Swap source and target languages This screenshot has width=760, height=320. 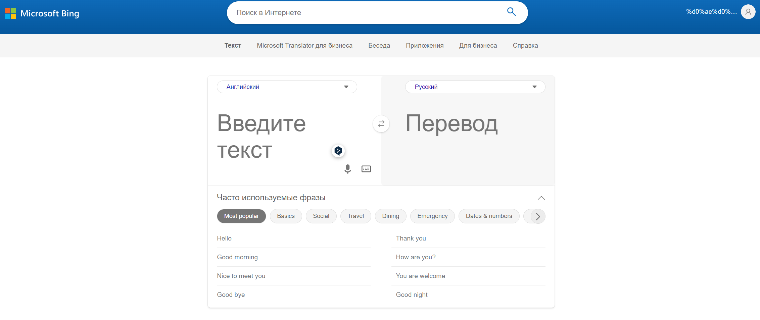click(x=381, y=124)
